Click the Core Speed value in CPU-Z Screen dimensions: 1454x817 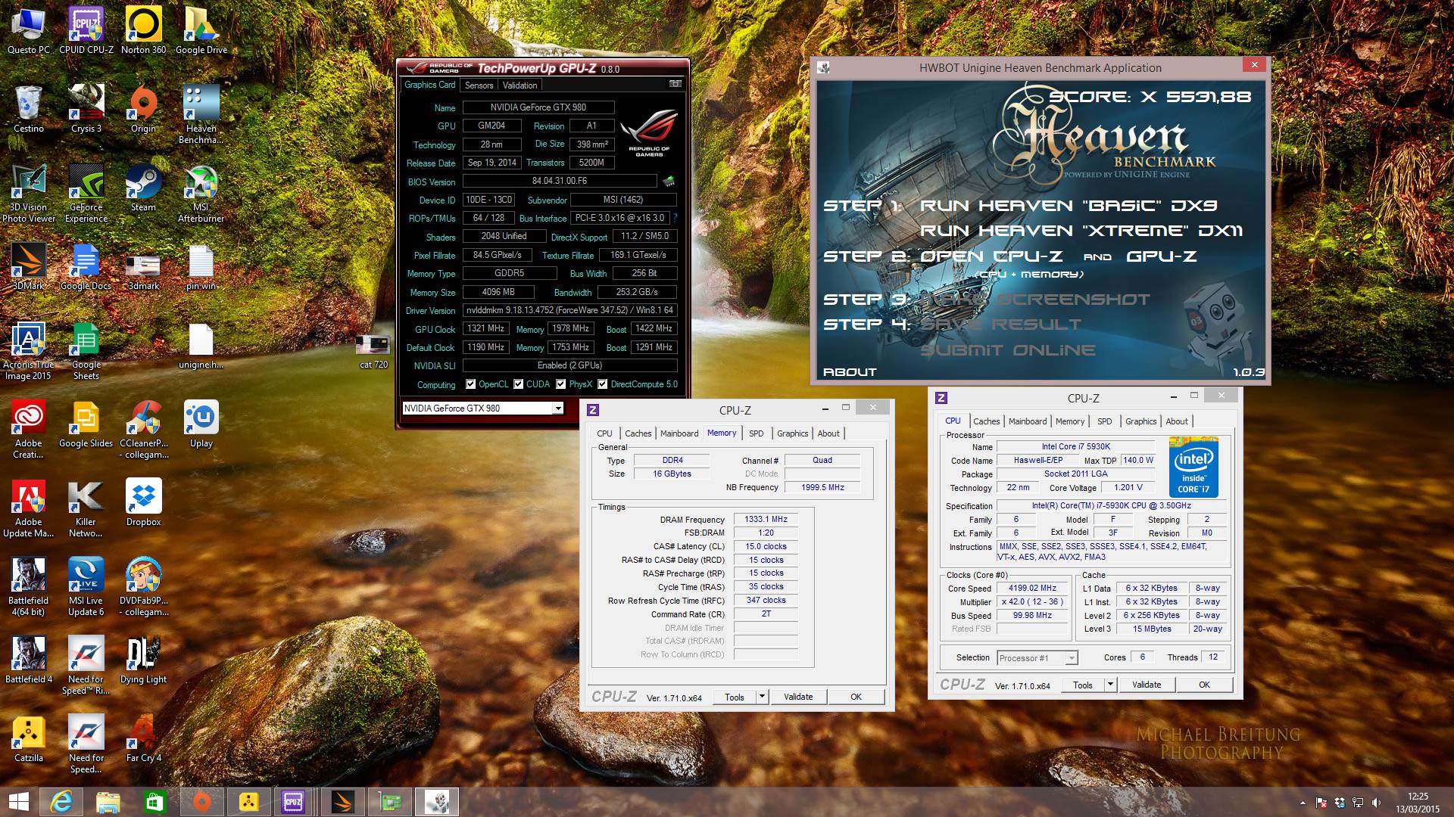[x=1032, y=589]
